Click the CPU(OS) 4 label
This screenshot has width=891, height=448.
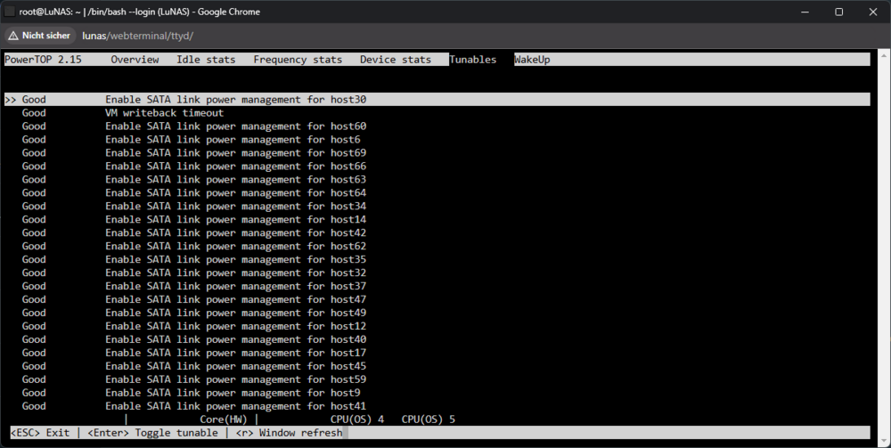(357, 419)
